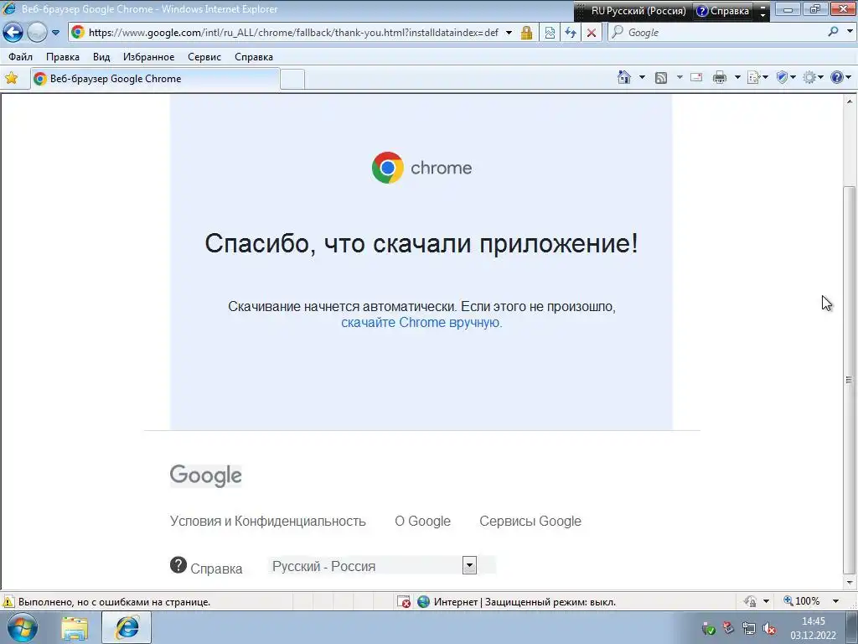Expand the Print options dropdown arrow
Image resolution: width=858 pixels, height=644 pixels.
pos(737,77)
